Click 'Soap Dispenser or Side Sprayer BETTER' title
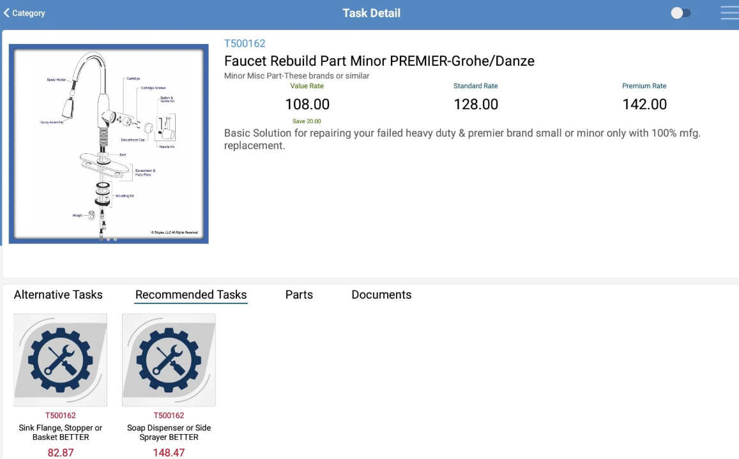This screenshot has height=459, width=739. (169, 432)
